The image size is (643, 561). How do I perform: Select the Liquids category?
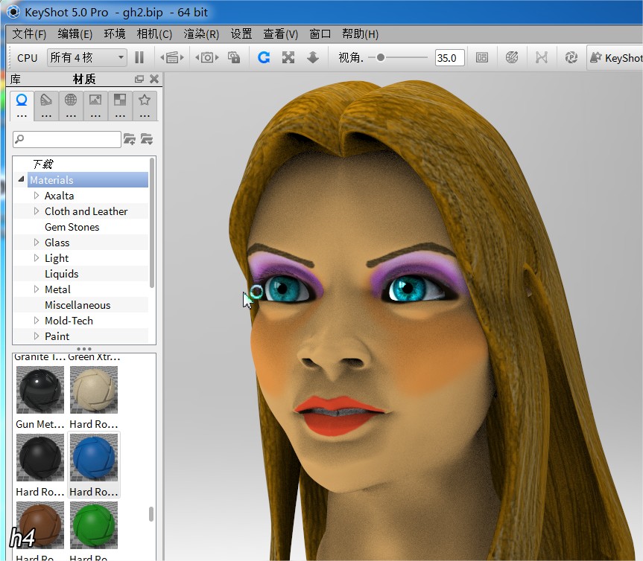click(x=62, y=274)
